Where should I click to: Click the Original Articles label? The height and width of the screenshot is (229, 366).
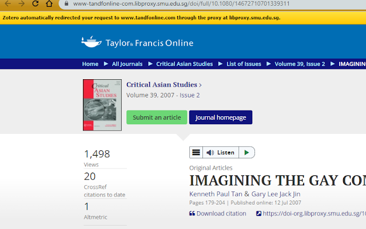211,167
